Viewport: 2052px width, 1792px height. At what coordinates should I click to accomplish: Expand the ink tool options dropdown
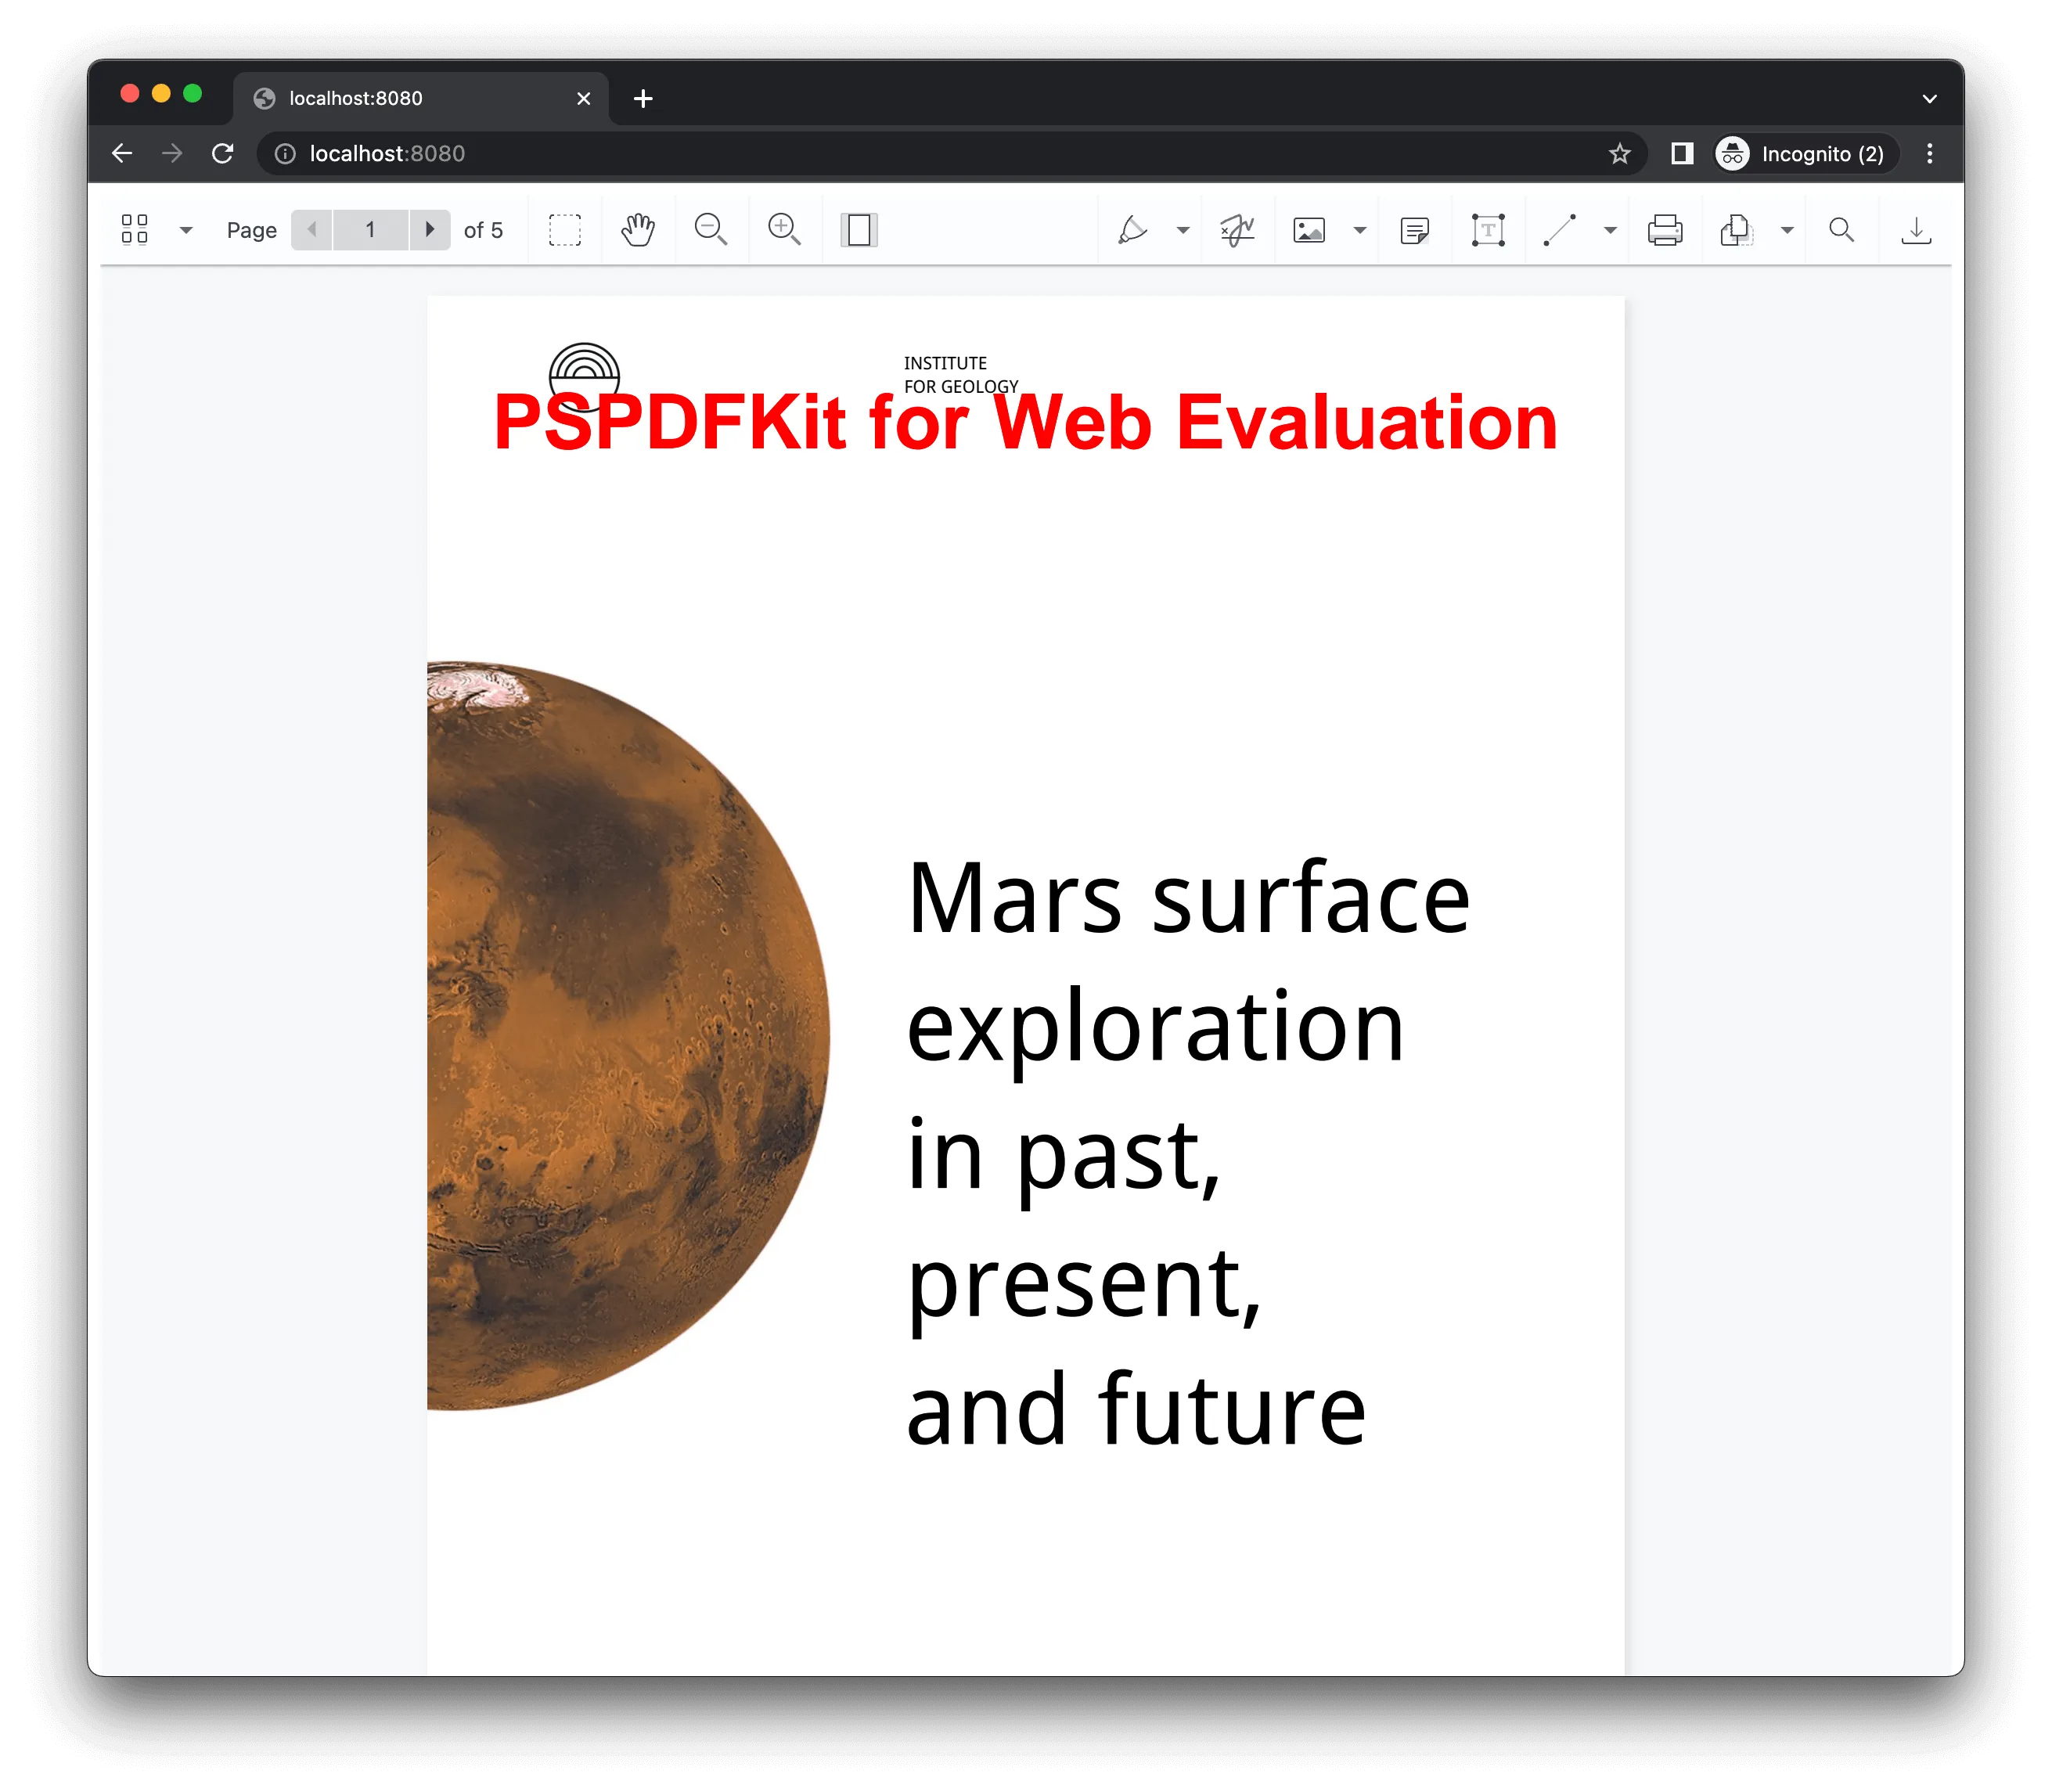pyautogui.click(x=1182, y=230)
